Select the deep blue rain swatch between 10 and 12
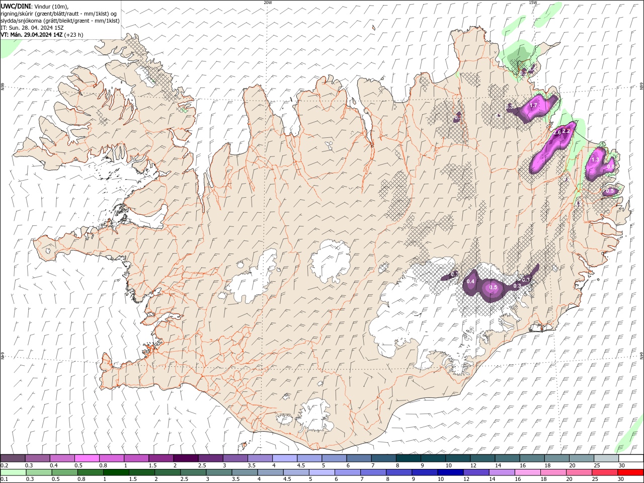 tap(450, 472)
